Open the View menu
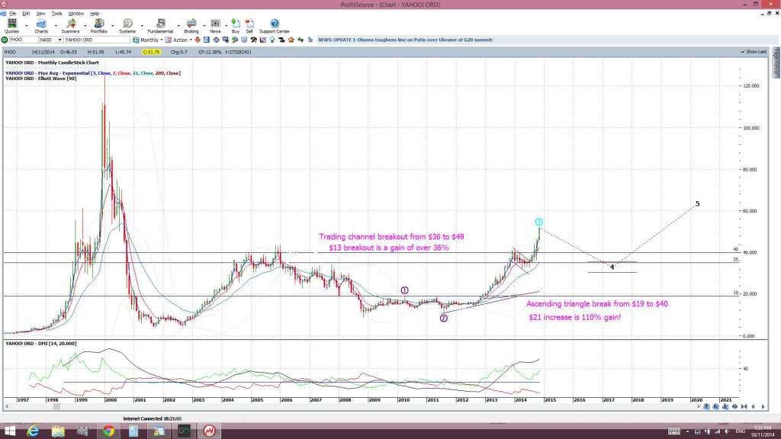Screen dimensions: 781x439 41,14
